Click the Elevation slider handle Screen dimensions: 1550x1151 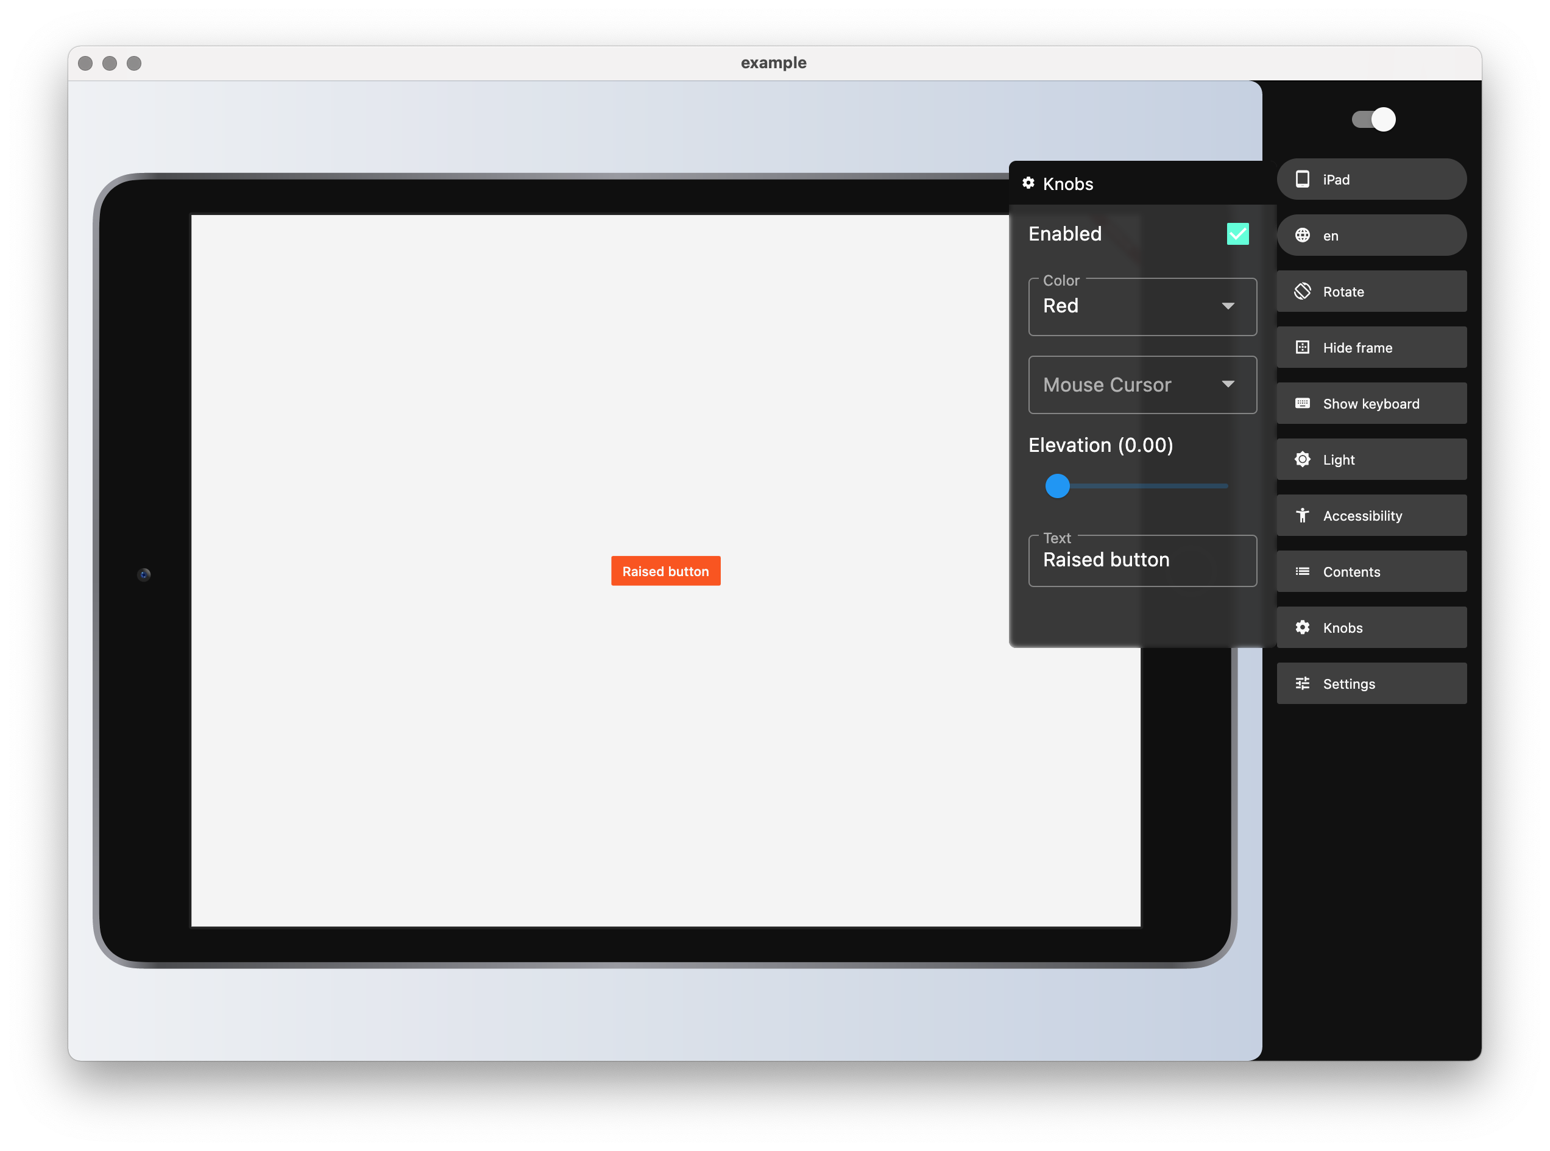point(1056,485)
